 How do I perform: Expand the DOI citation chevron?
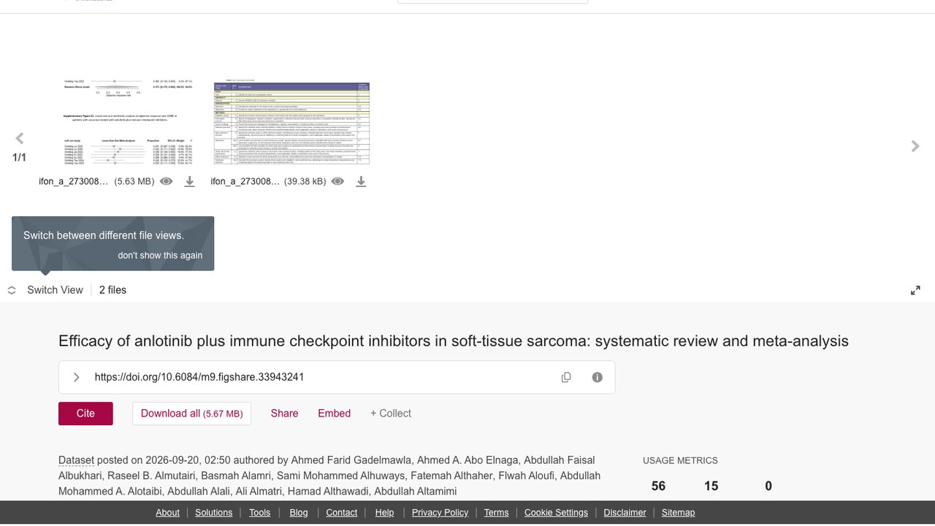click(77, 377)
